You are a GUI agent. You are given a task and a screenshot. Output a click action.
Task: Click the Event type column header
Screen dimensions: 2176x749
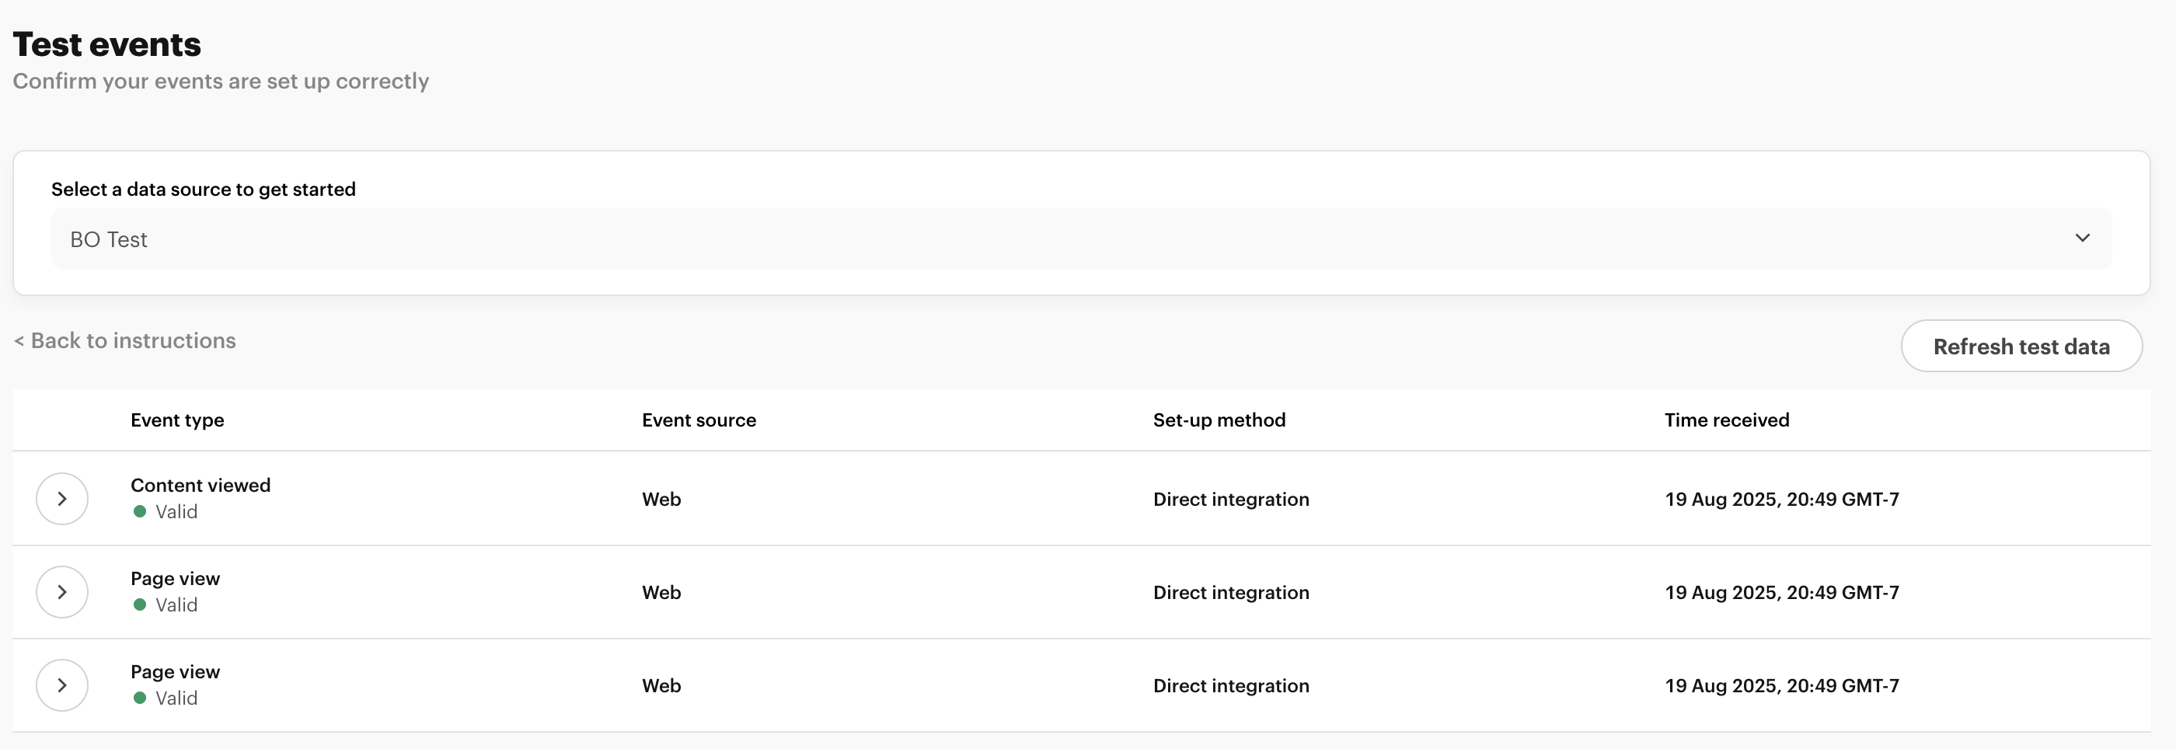[x=177, y=420]
